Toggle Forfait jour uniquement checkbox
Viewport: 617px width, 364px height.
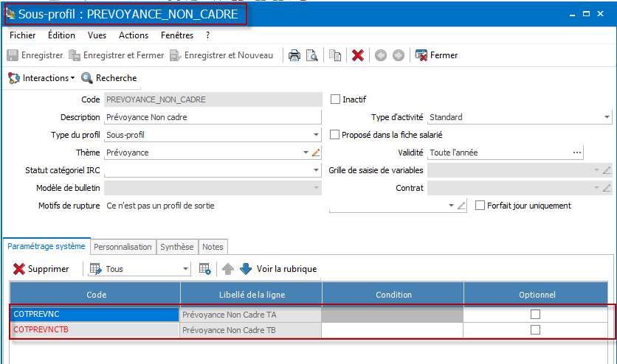click(480, 206)
